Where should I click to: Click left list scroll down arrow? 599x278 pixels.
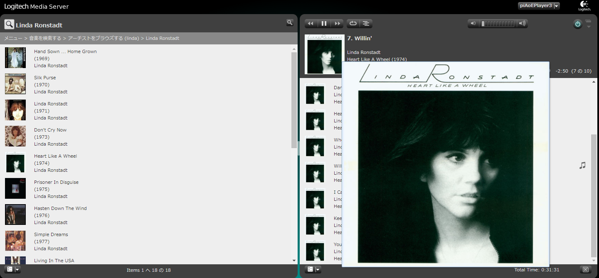(x=294, y=261)
